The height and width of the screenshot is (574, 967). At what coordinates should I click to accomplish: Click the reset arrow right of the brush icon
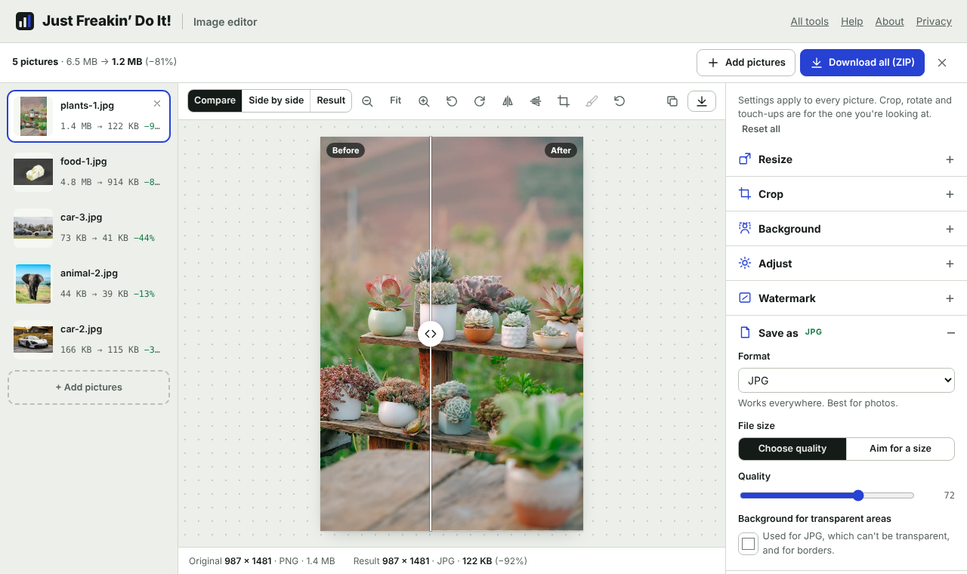619,101
